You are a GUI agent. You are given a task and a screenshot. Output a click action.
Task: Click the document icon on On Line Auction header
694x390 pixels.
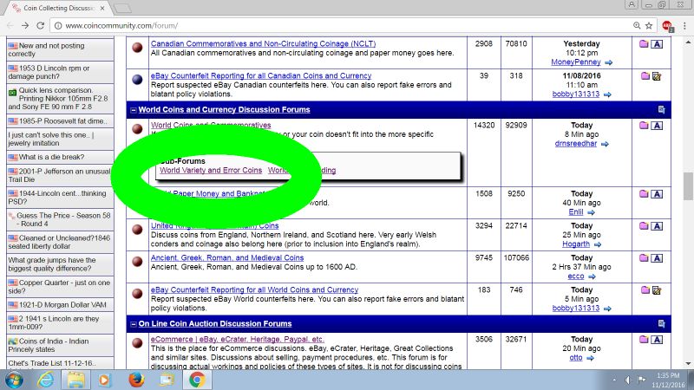661,323
